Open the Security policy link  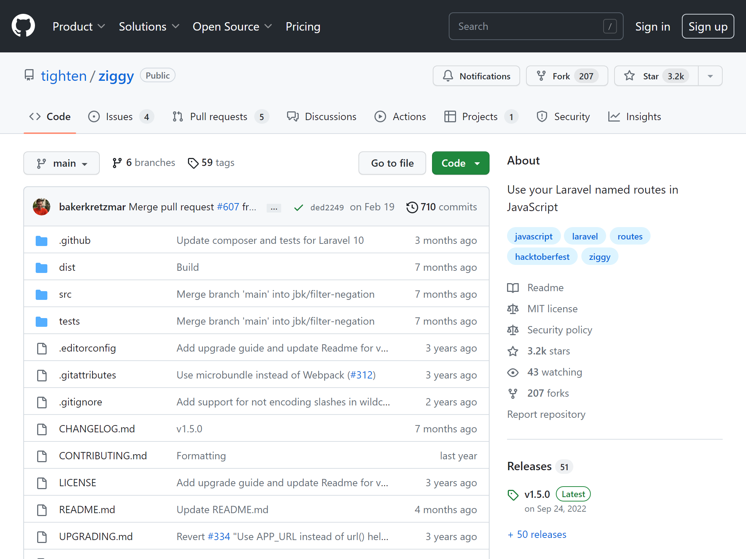(550, 330)
